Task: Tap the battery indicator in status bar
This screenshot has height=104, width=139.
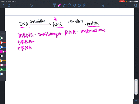Action: pos(137,1)
